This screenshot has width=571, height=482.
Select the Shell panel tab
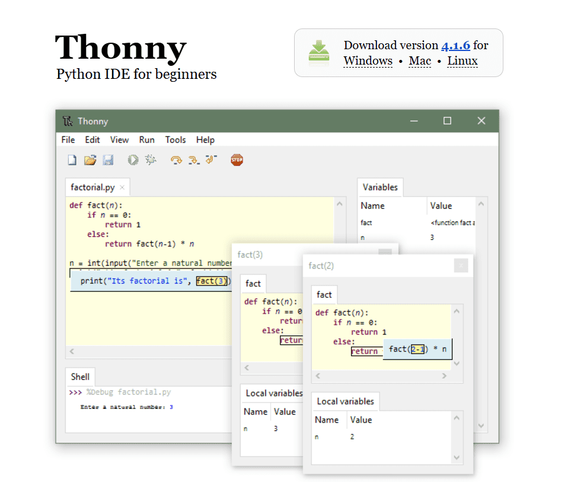80,377
